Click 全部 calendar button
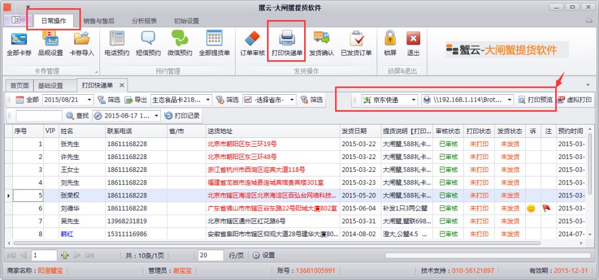 (x=27, y=100)
